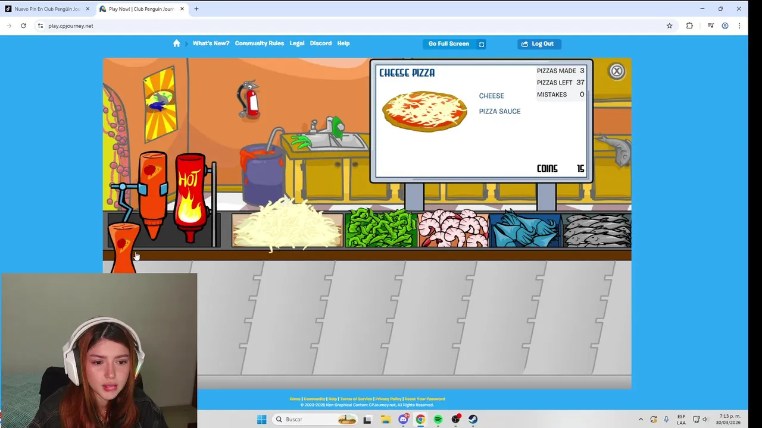Open File Explorer from the taskbar
Image resolution: width=762 pixels, height=428 pixels.
[385, 419]
